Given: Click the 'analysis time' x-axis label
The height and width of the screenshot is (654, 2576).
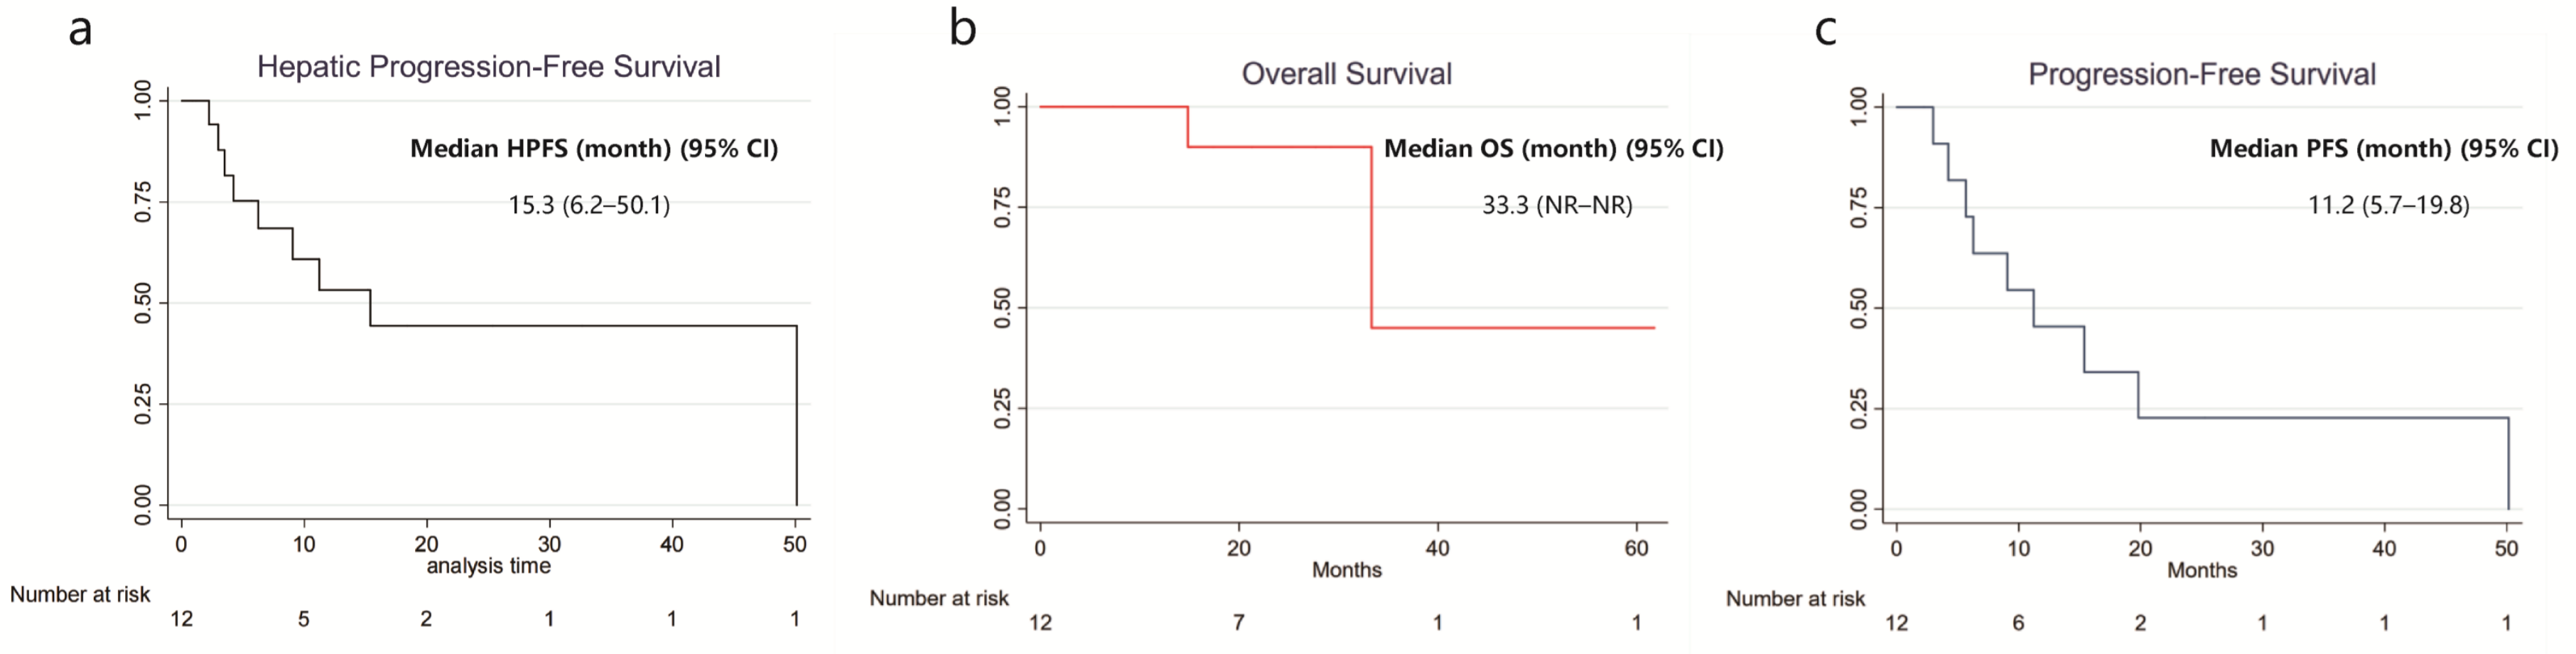Looking at the screenshot, I should click(488, 566).
